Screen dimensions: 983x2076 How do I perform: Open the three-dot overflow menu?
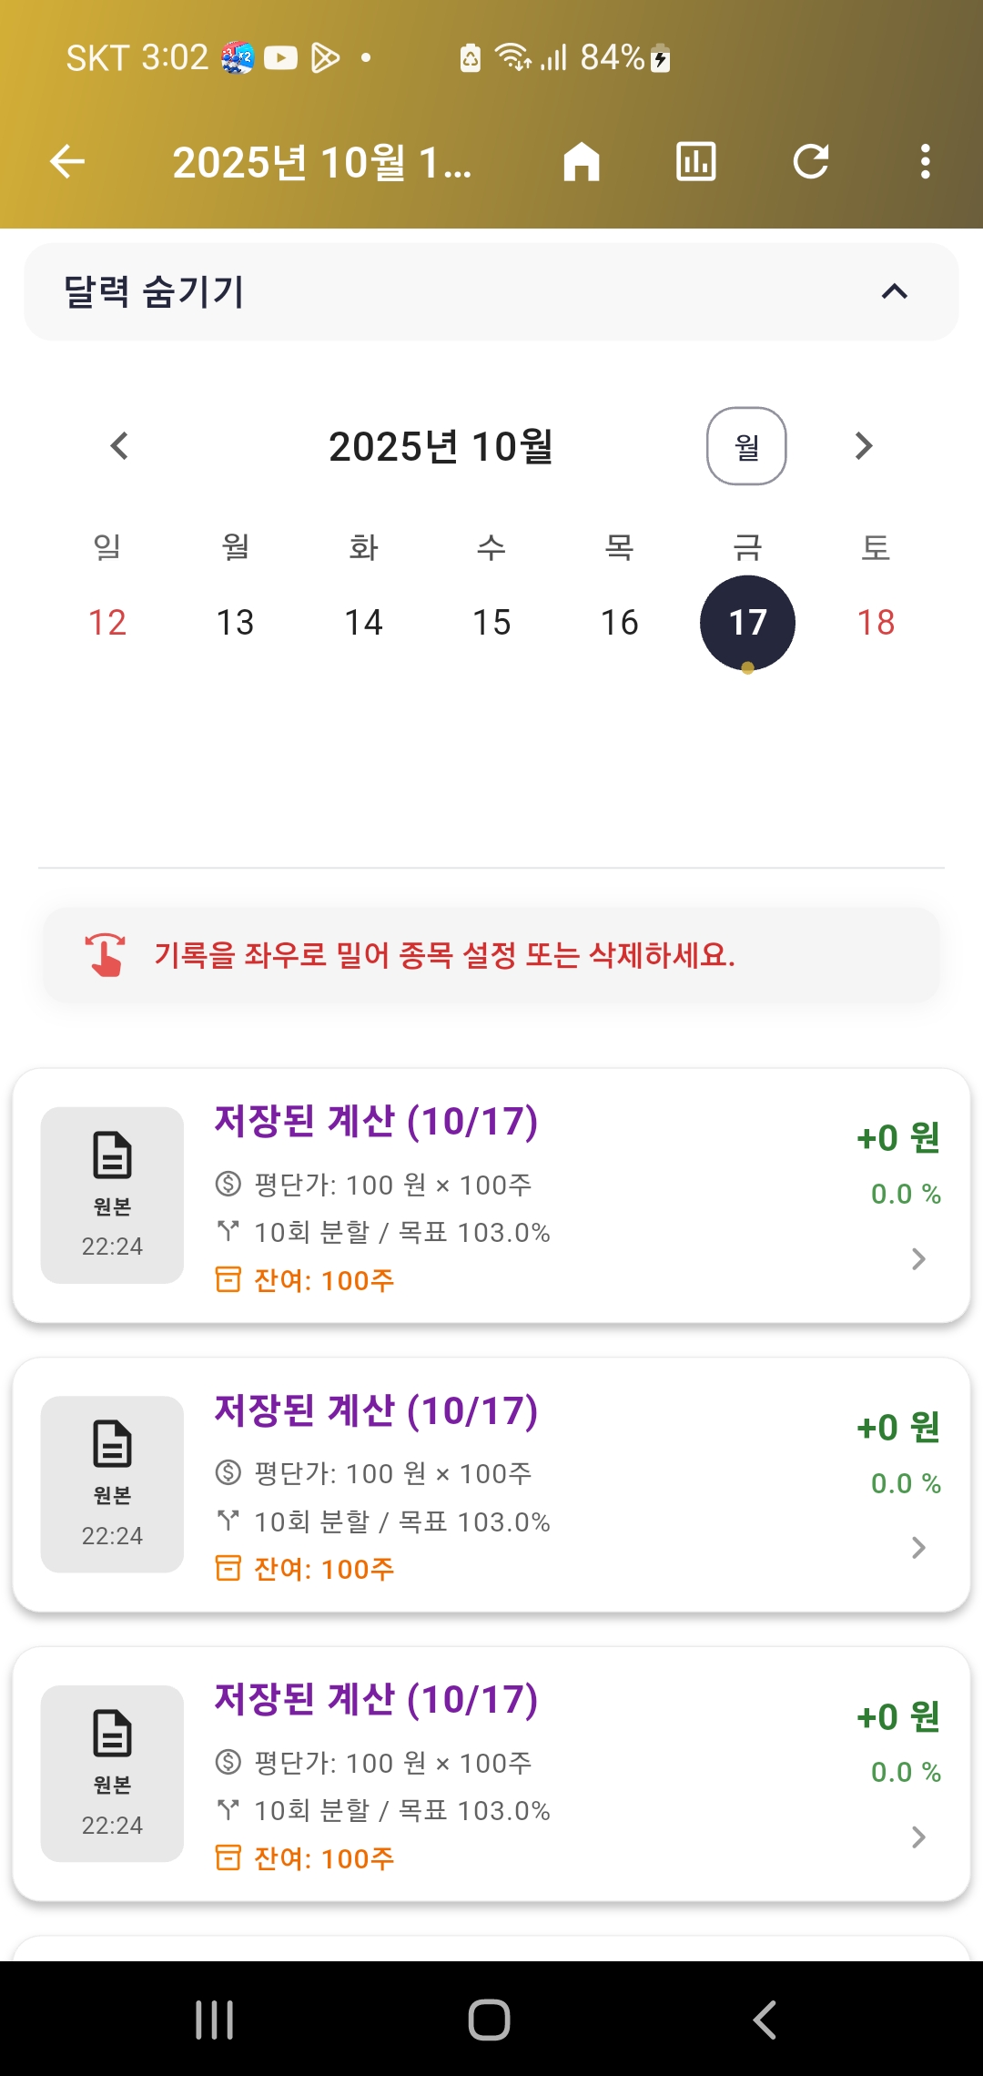(925, 162)
